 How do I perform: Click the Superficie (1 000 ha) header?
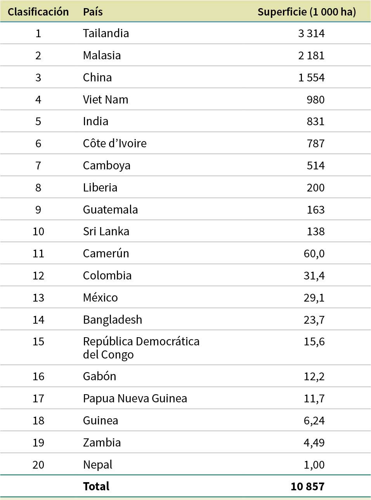[307, 12]
